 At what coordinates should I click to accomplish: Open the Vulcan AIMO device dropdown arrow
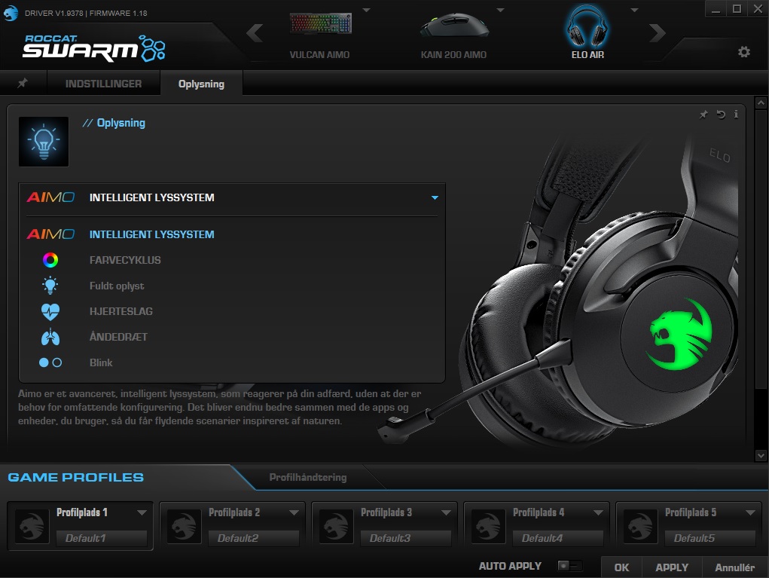pyautogui.click(x=366, y=10)
